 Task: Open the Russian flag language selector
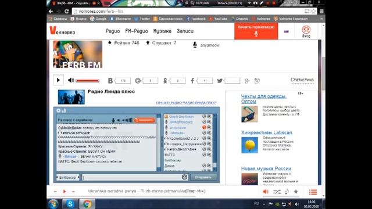point(286,31)
